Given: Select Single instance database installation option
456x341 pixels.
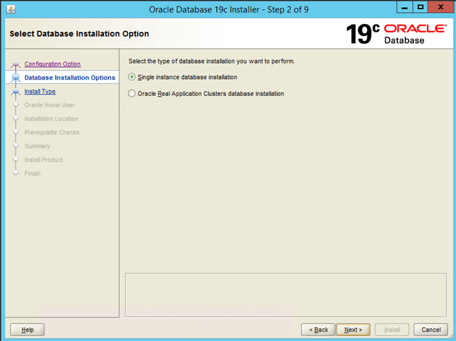Looking at the screenshot, I should coord(132,77).
